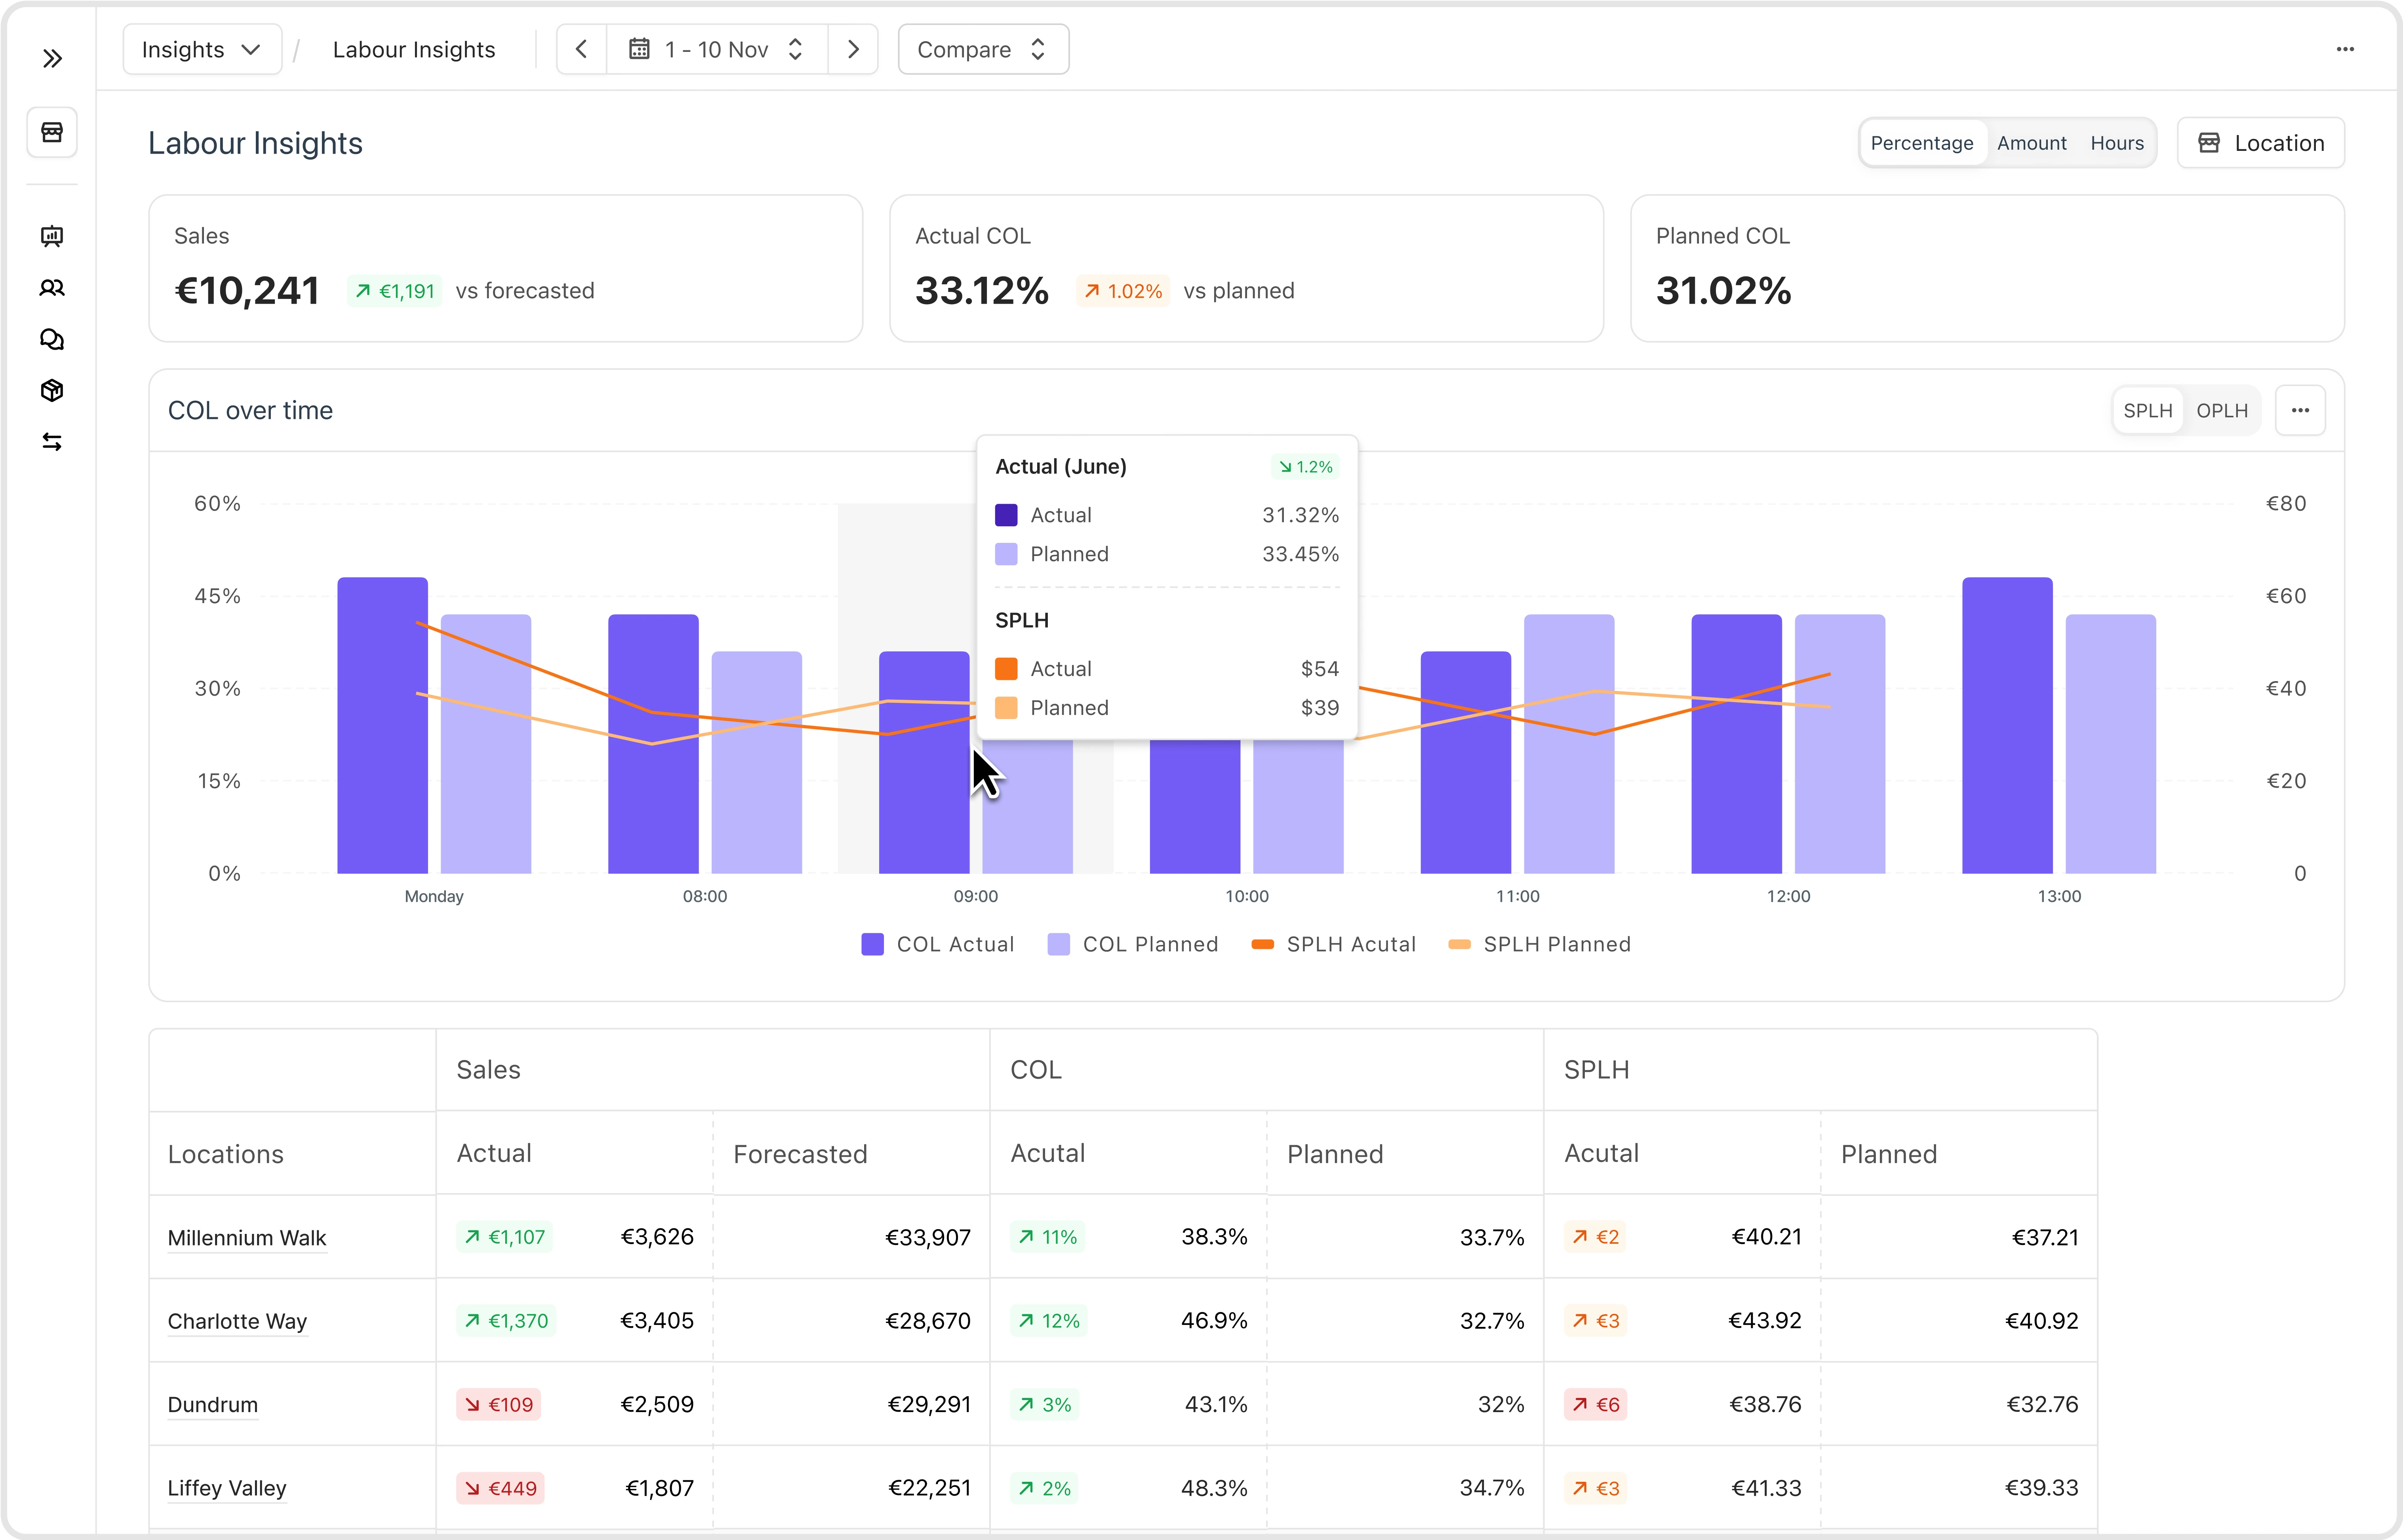Select SPLH chart overlay
Image resolution: width=2403 pixels, height=1540 pixels.
click(2147, 411)
